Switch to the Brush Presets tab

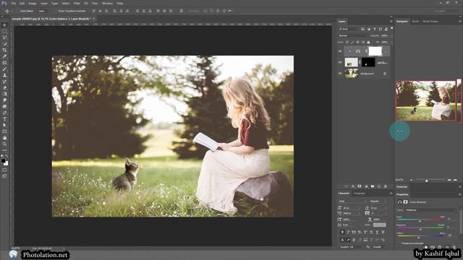click(x=430, y=21)
